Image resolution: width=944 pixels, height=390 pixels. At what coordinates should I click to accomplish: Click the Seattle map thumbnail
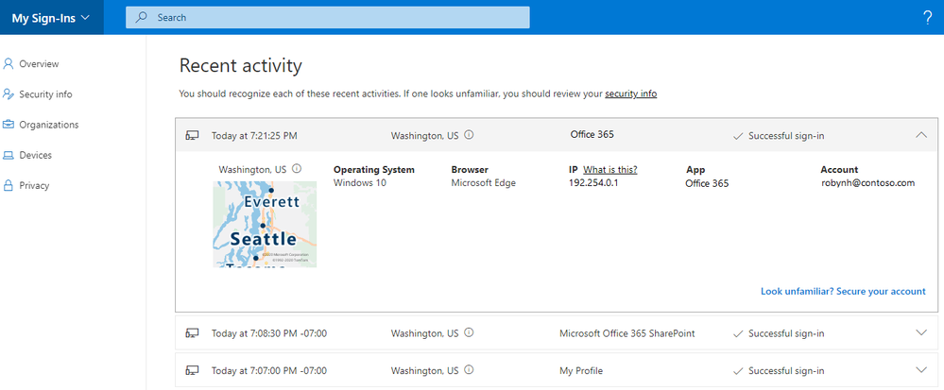(265, 225)
